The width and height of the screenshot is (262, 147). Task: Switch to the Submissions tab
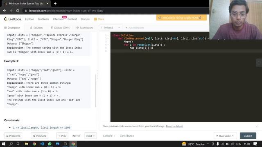click(85, 28)
